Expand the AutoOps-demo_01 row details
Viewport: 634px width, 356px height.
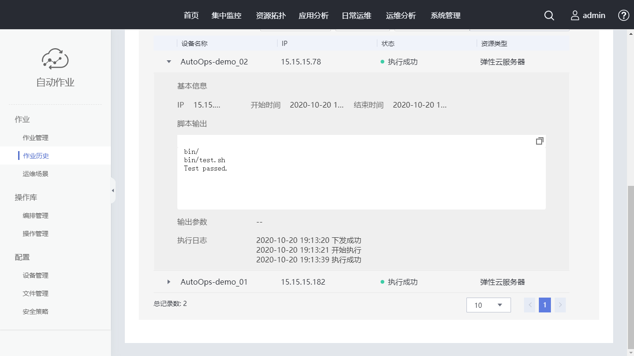pyautogui.click(x=169, y=282)
